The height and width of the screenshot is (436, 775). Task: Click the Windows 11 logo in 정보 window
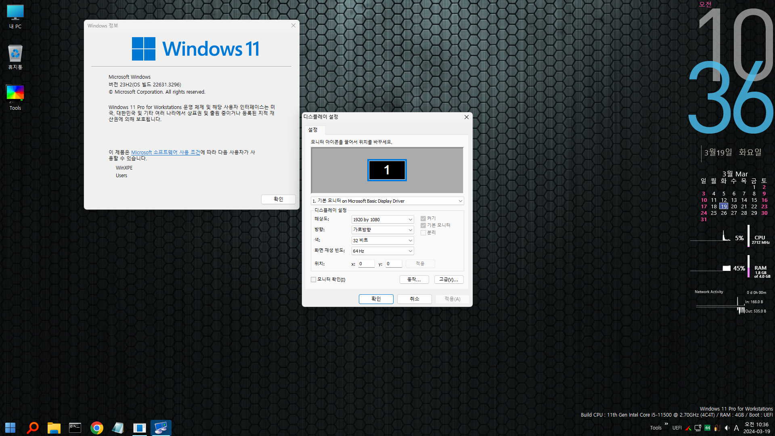coord(195,49)
